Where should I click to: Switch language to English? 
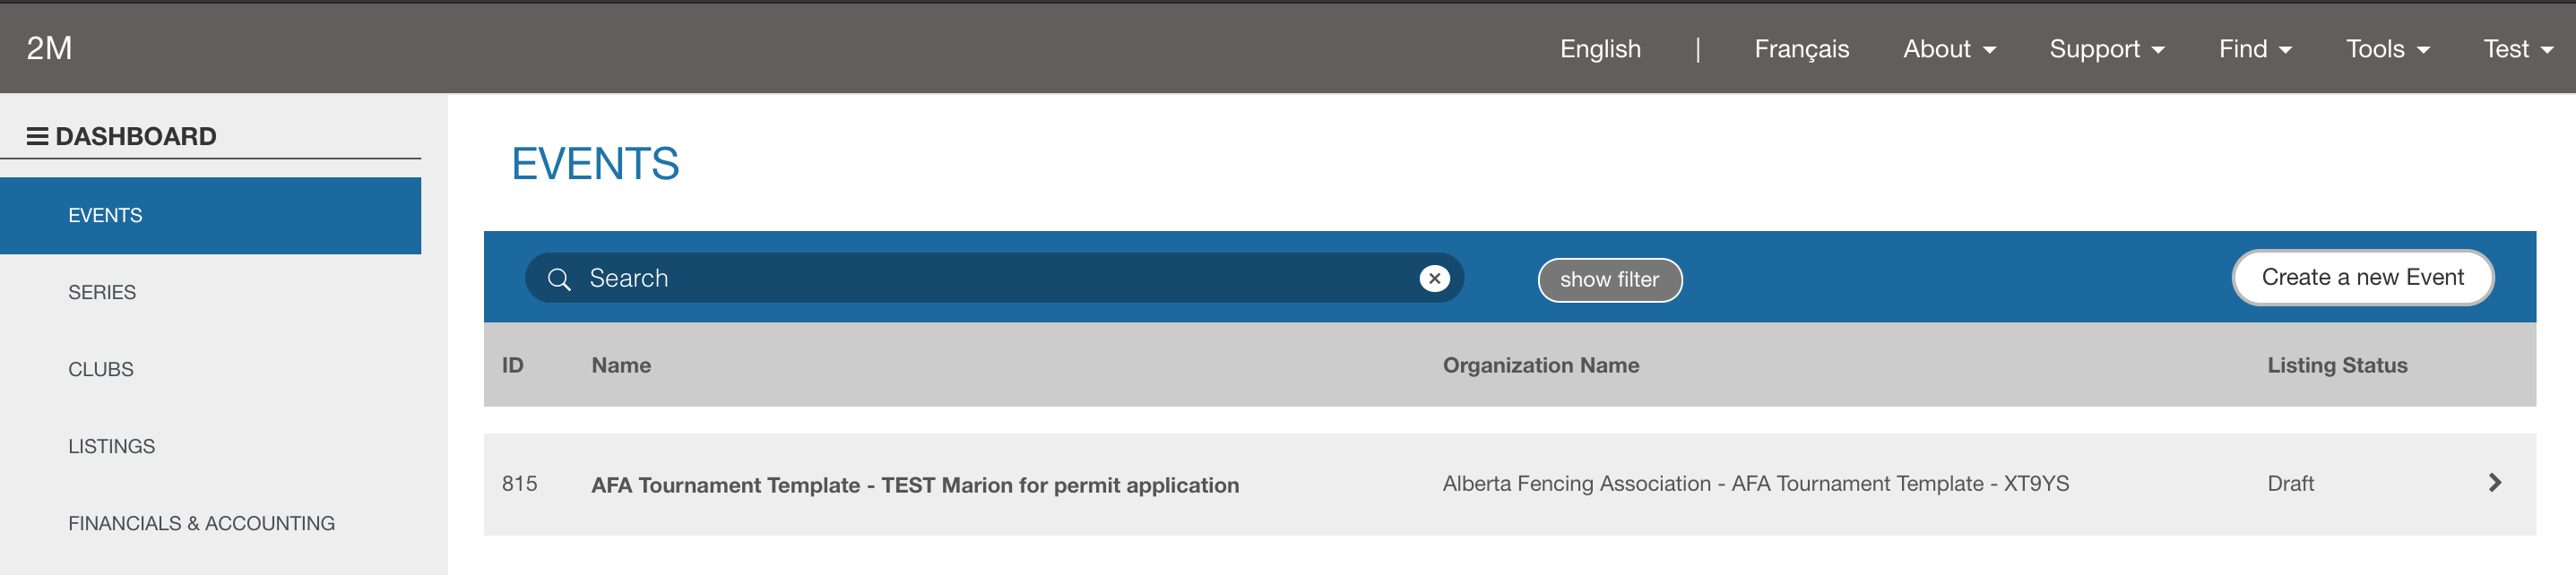(x=1600, y=49)
